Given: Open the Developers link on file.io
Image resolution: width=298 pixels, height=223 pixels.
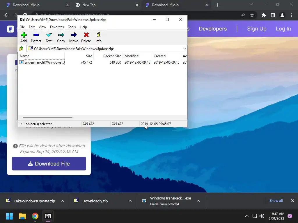Looking at the screenshot, I should [213, 29].
